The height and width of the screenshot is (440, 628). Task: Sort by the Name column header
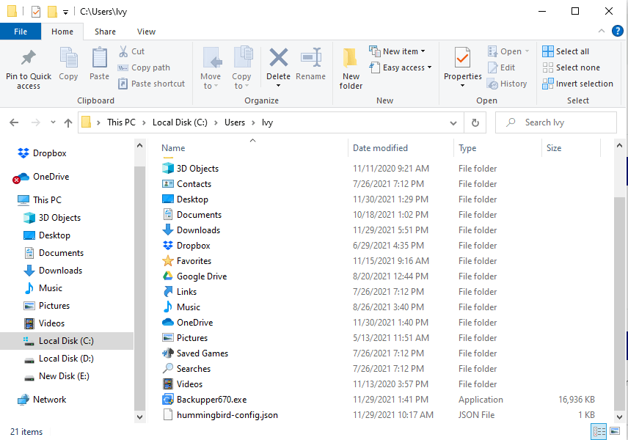point(254,147)
